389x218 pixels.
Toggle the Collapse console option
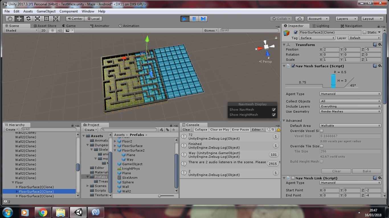pos(201,129)
